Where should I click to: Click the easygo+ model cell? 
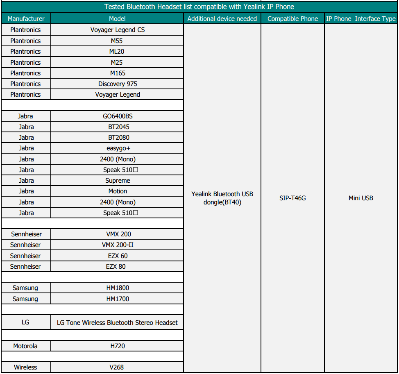pos(117,148)
